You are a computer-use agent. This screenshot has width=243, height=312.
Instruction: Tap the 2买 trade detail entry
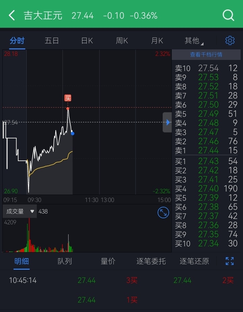pos(228,281)
